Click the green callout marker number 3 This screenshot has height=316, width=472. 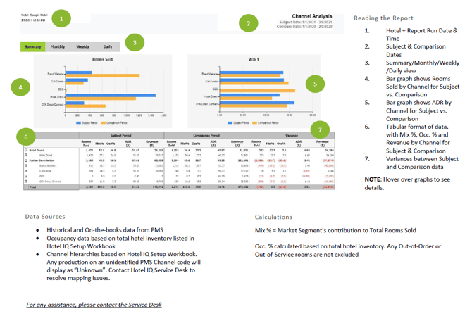click(135, 44)
